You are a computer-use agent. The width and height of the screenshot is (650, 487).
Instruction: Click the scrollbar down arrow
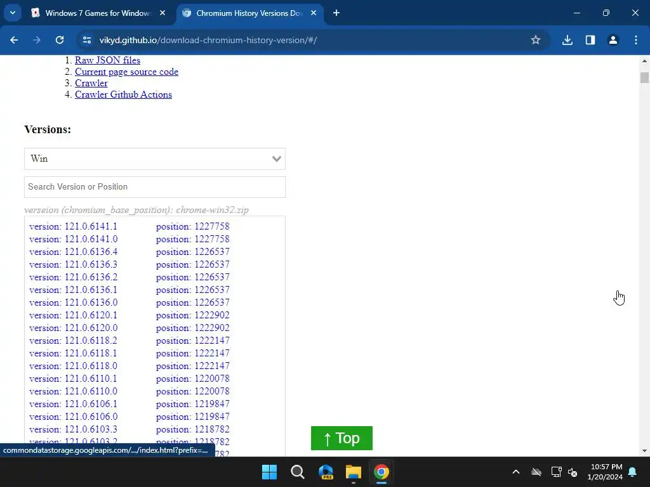(644, 451)
